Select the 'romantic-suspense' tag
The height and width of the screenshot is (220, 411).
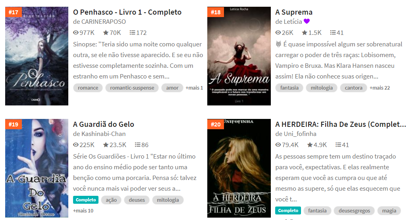[132, 88]
